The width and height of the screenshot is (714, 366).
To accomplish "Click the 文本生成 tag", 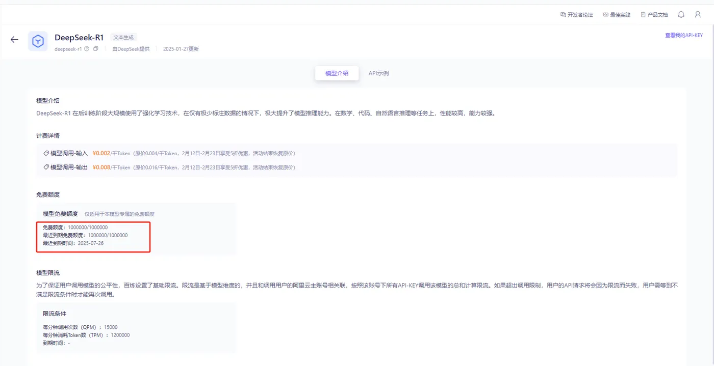I will point(123,38).
